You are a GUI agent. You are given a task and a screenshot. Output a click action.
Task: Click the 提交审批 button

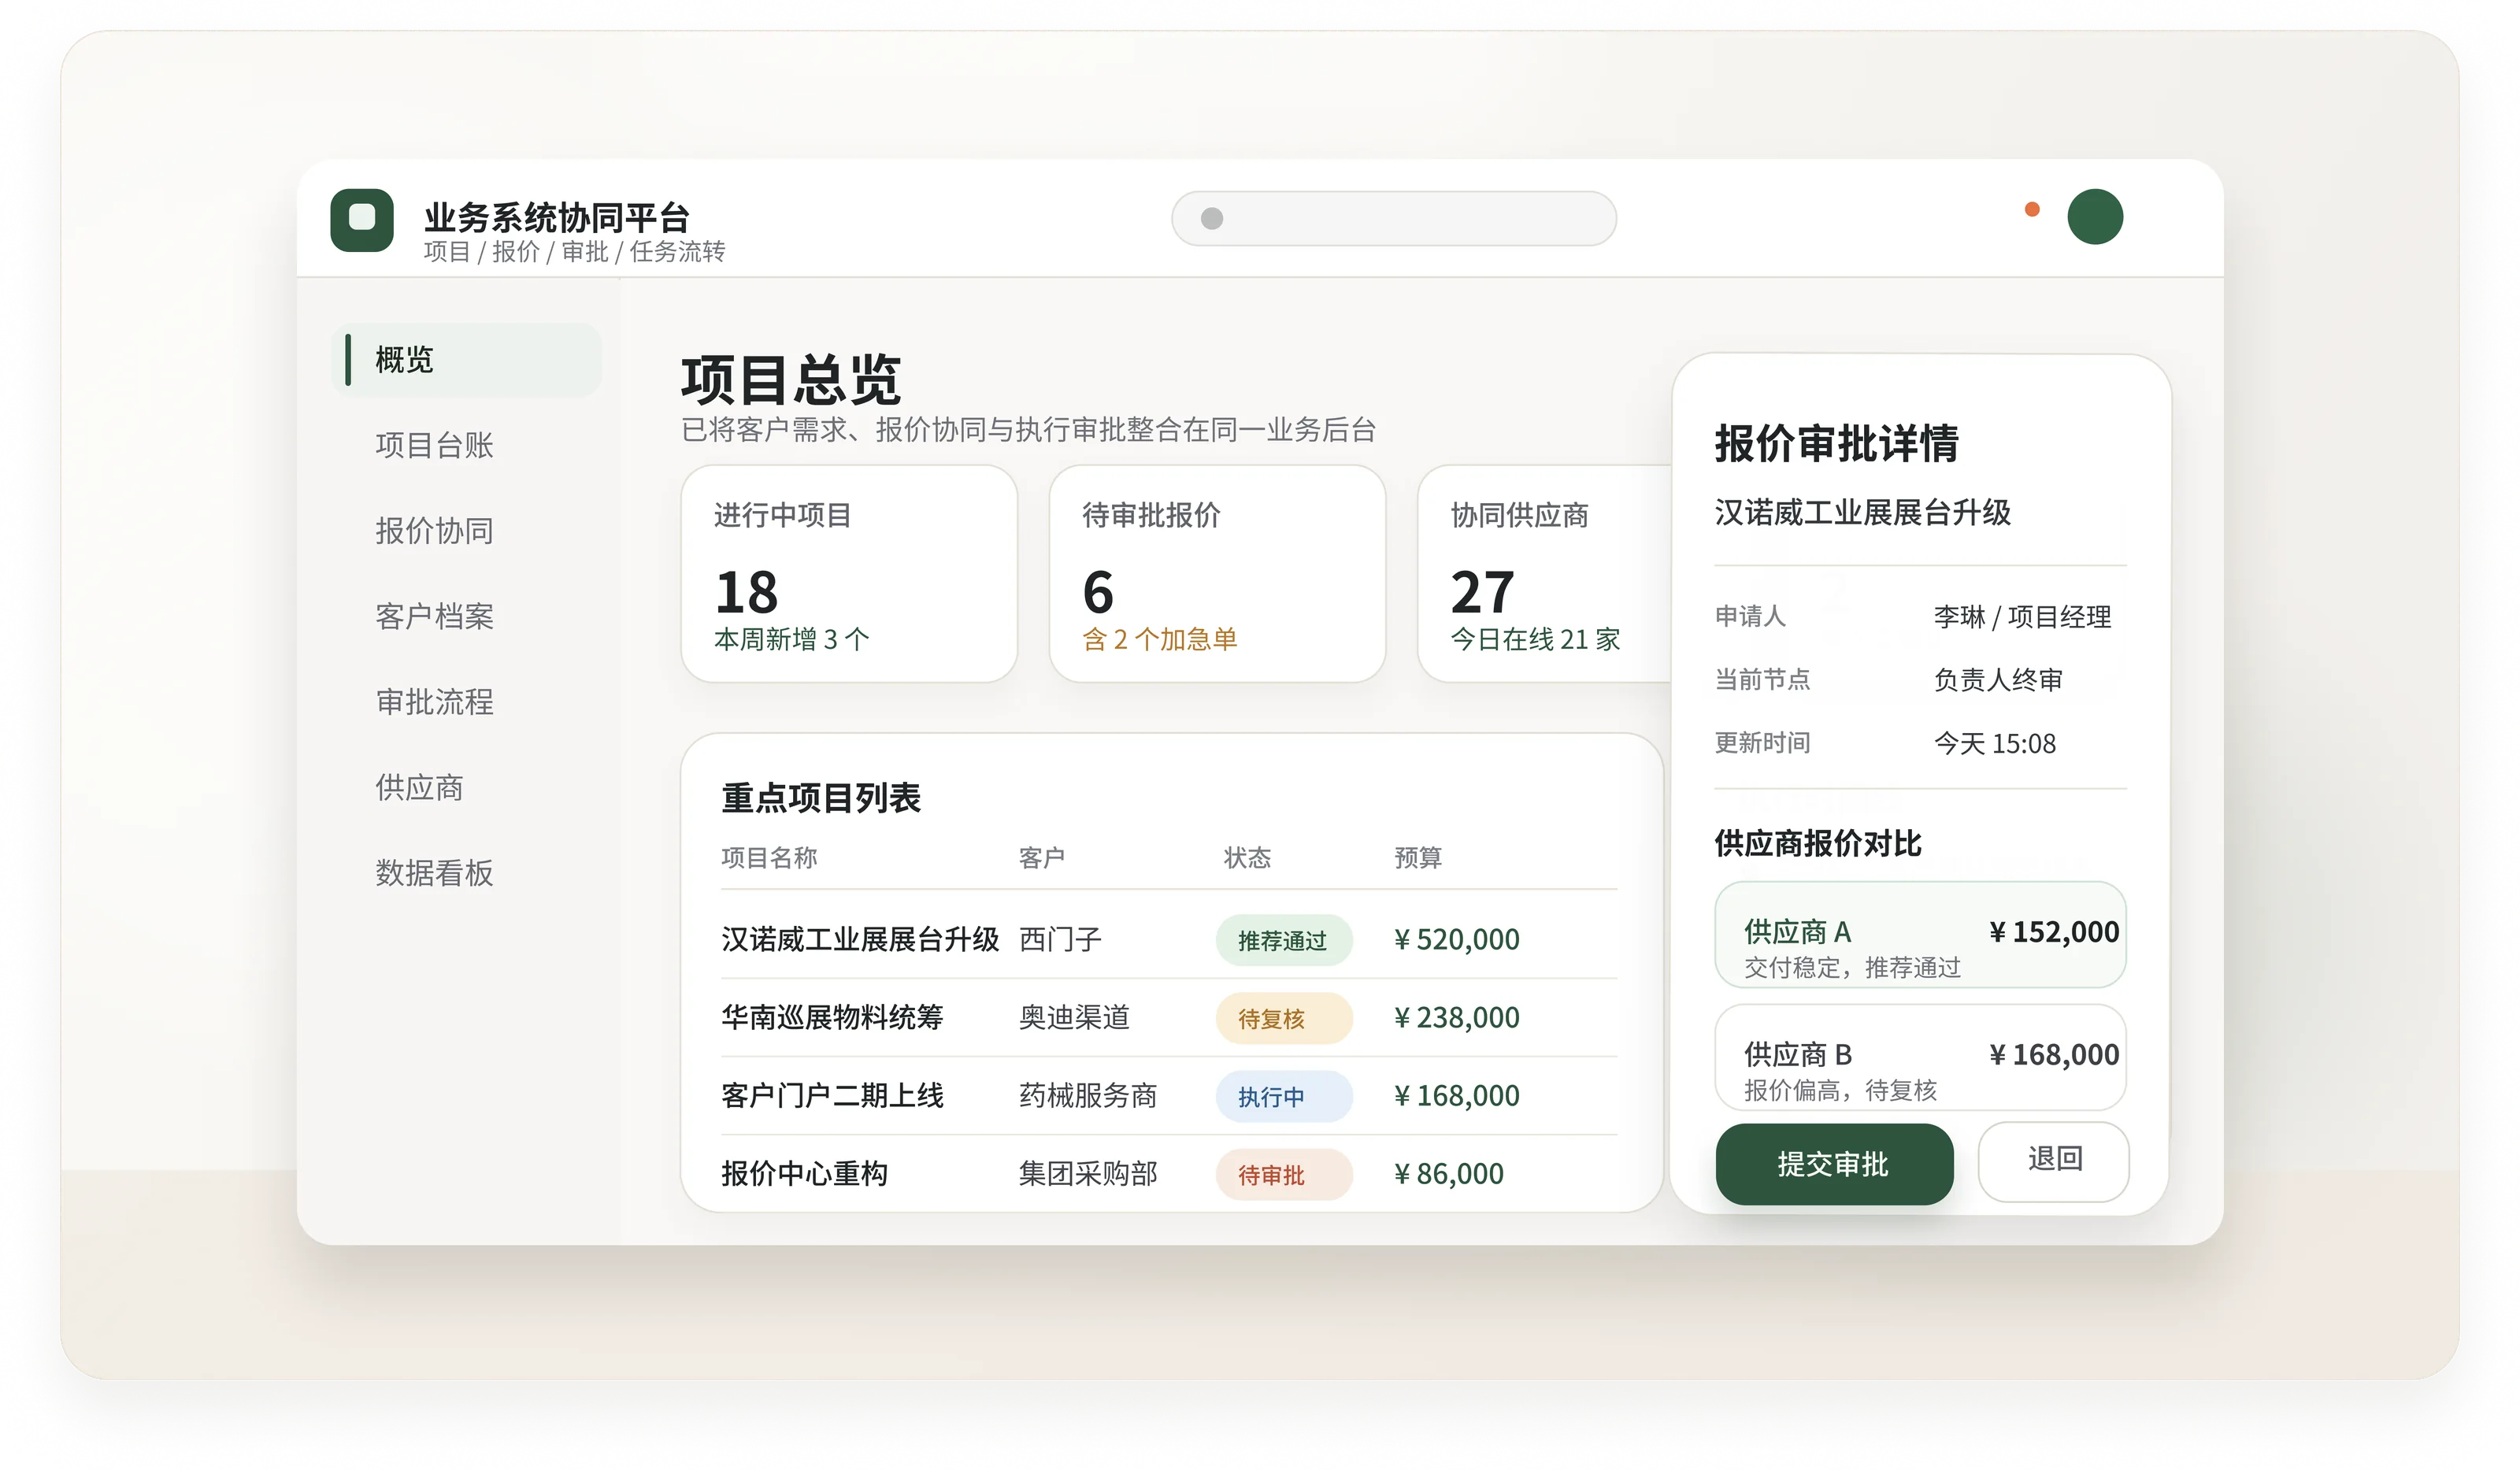point(1834,1163)
